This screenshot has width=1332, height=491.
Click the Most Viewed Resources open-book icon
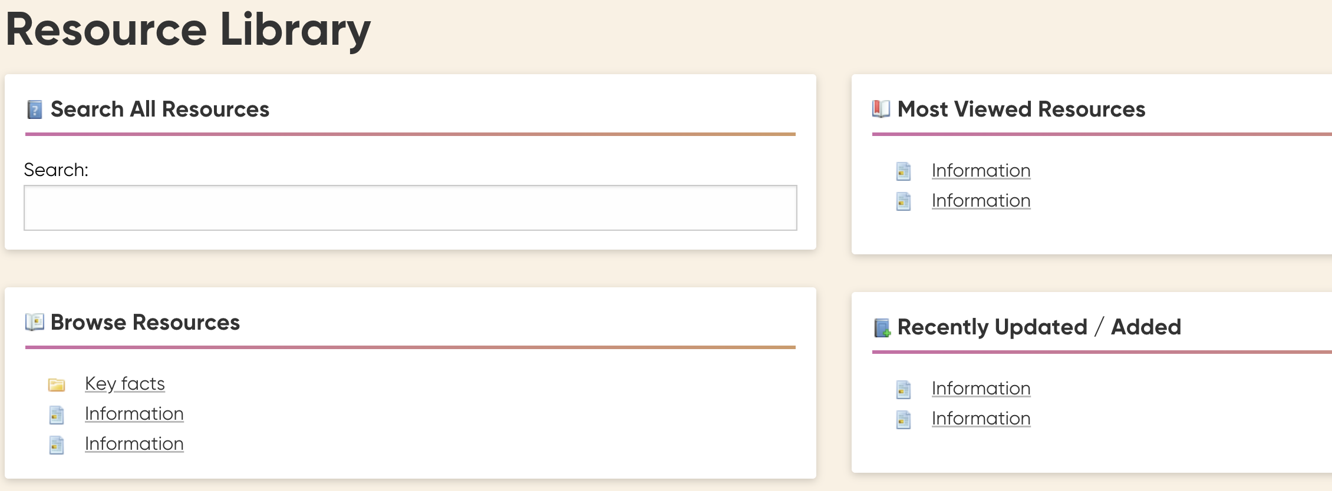[881, 109]
